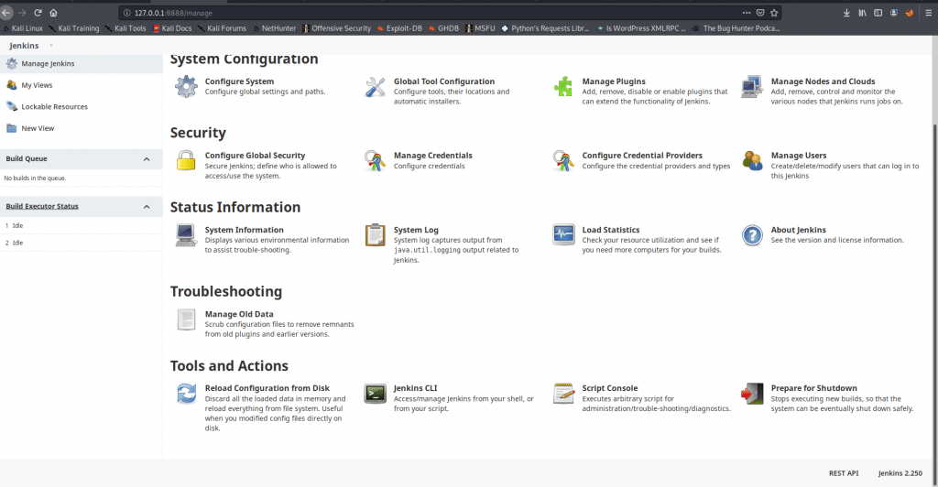938x487 pixels.
Task: Click the New View folder icon
Action: 11,128
